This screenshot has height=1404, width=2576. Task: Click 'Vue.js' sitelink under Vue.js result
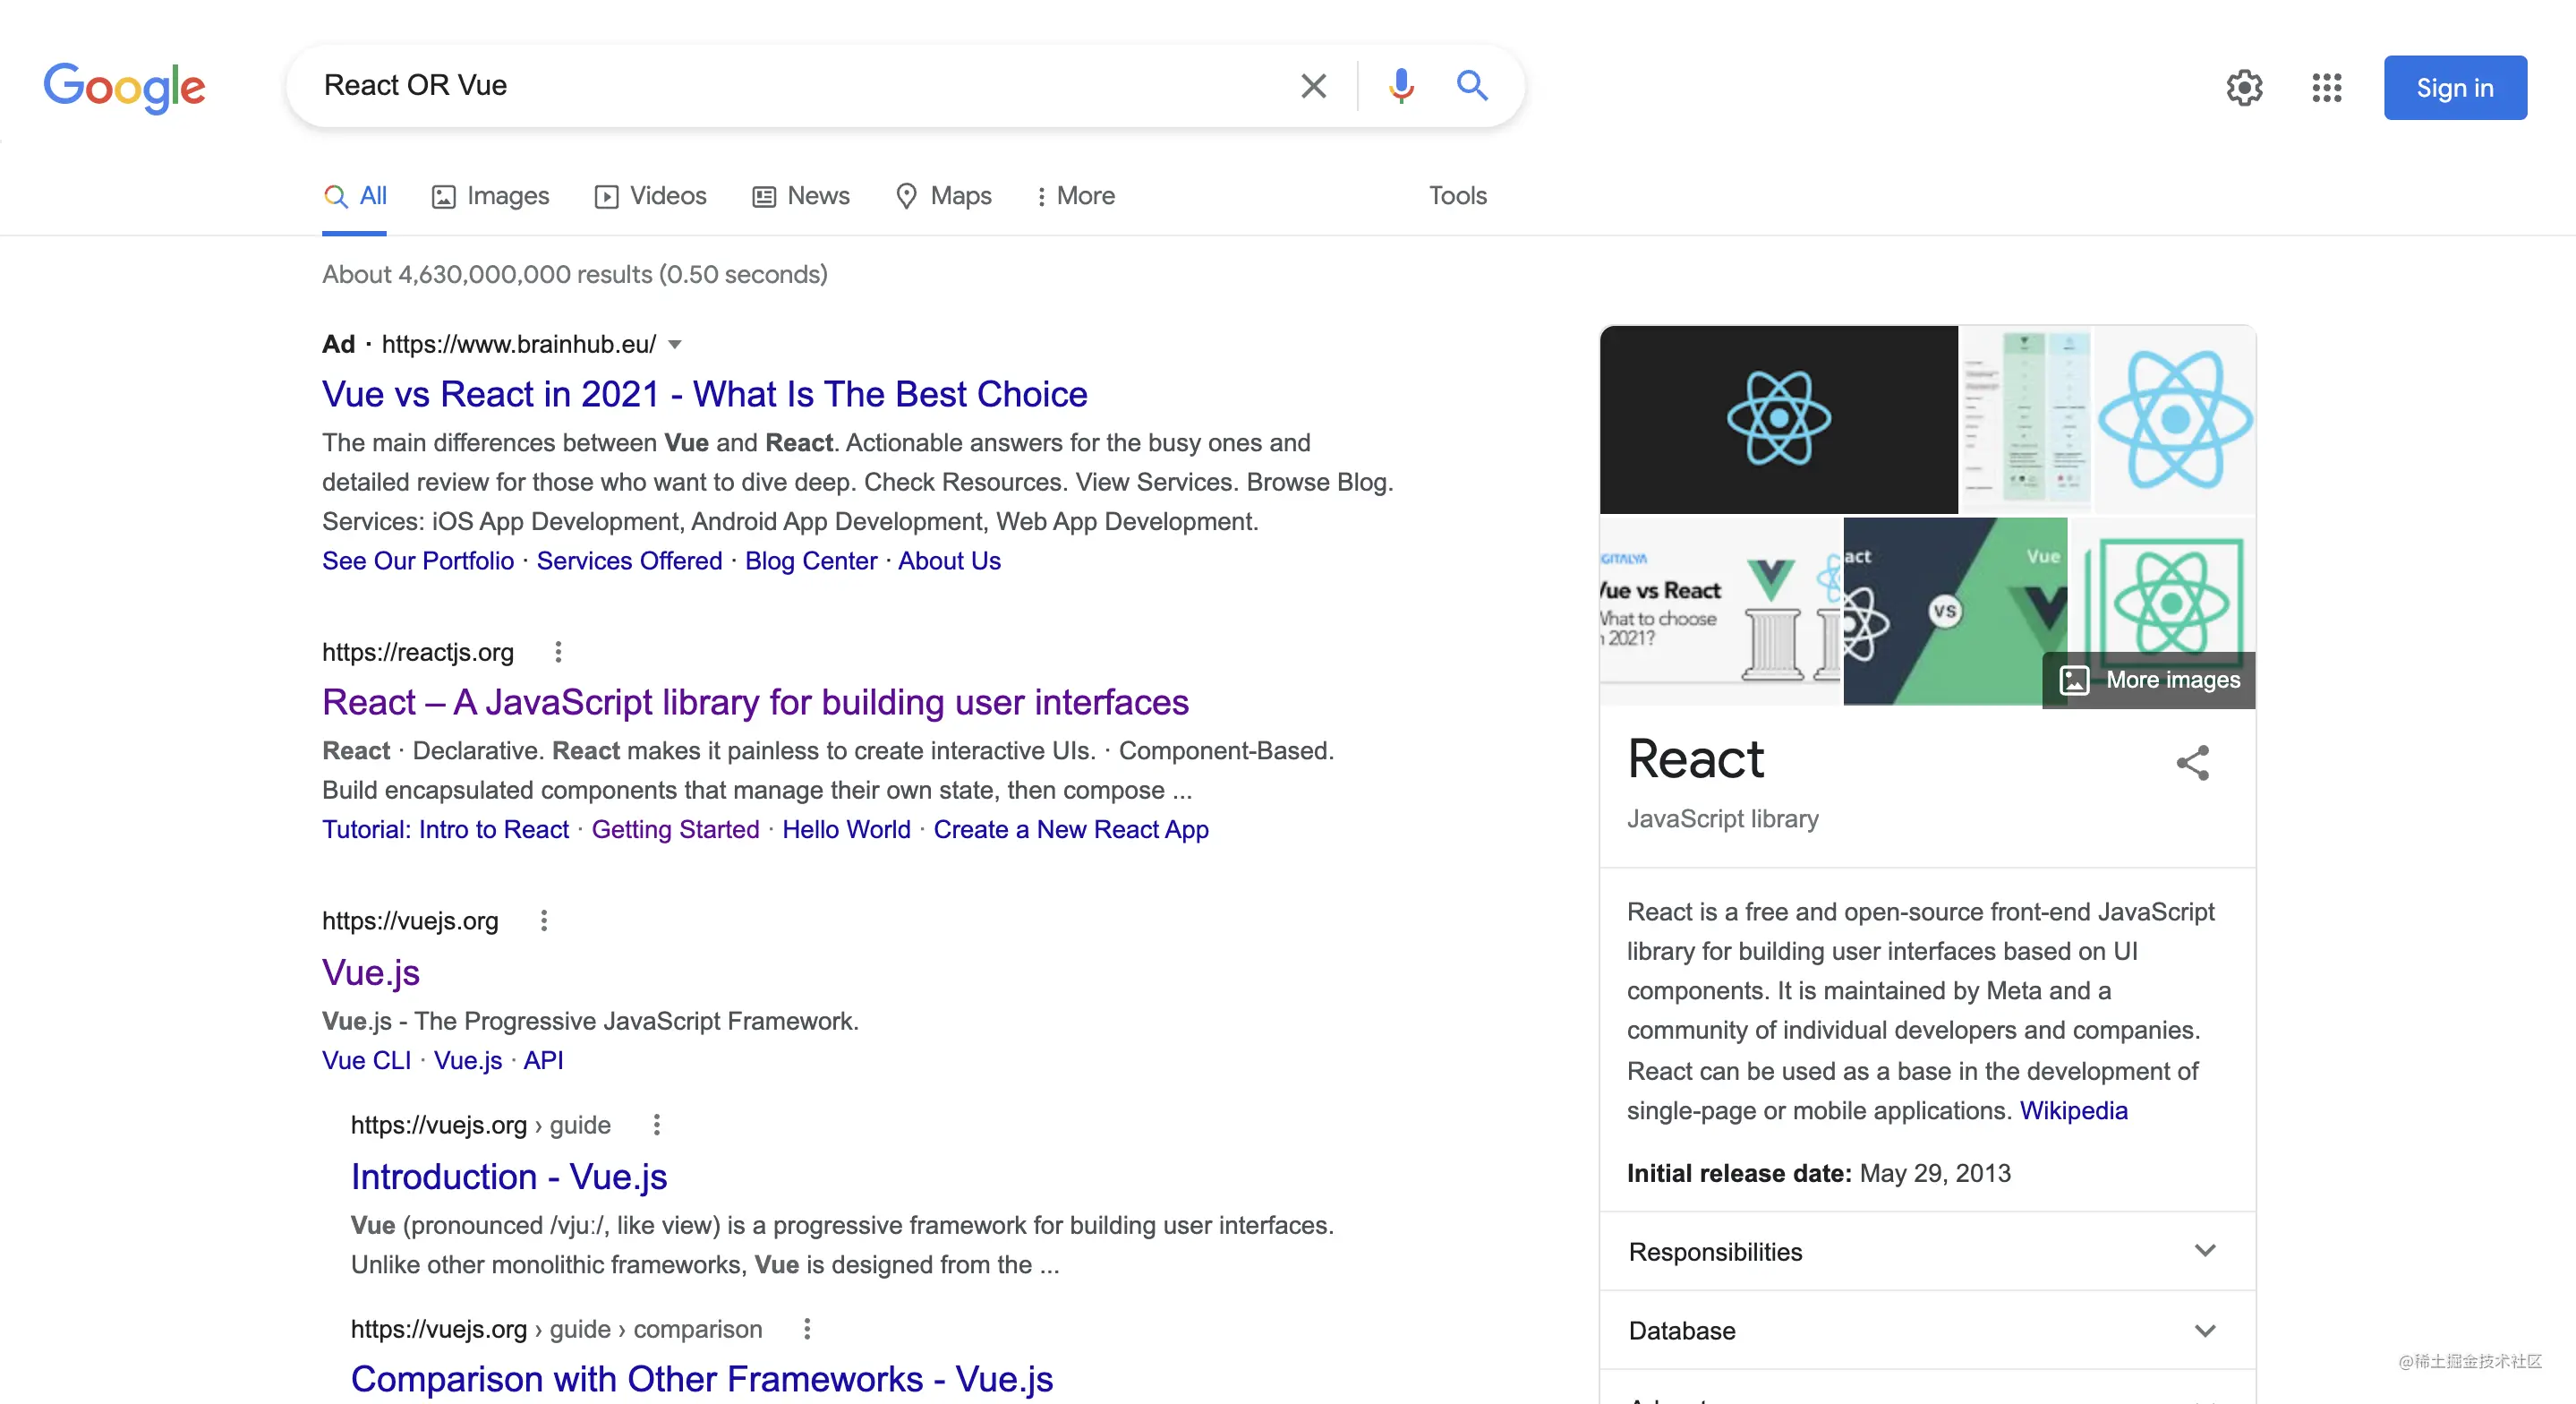(x=468, y=1061)
